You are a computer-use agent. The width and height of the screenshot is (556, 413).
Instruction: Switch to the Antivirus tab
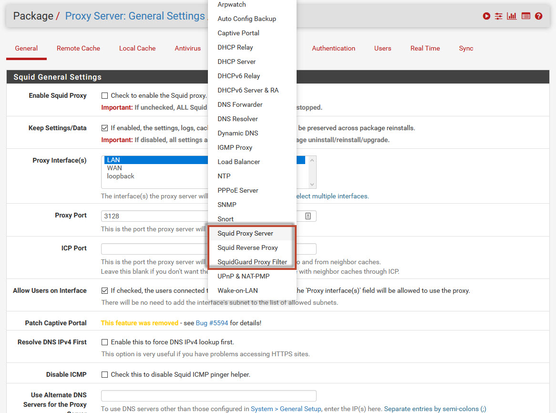pos(187,49)
